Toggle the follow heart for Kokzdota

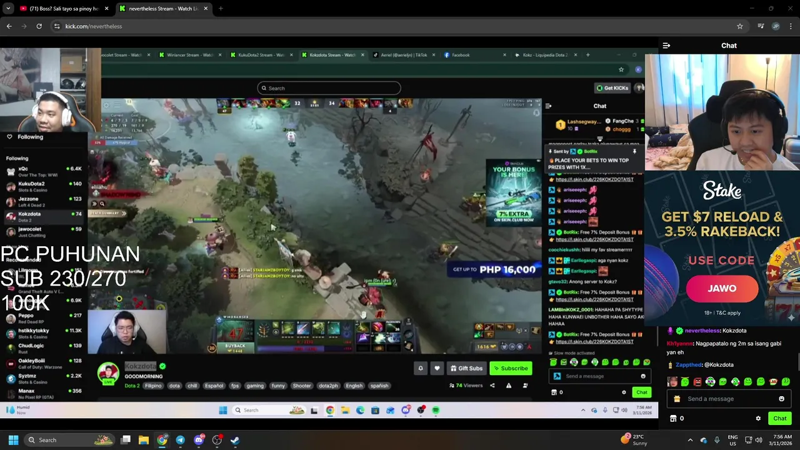point(437,368)
